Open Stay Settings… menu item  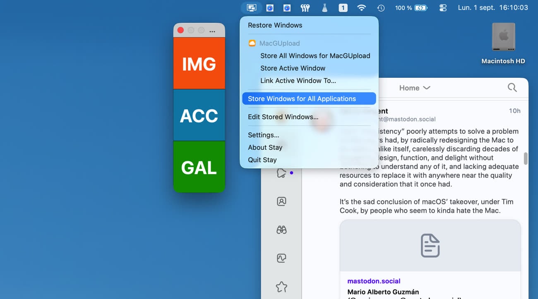(x=309, y=135)
